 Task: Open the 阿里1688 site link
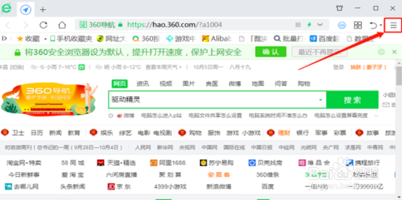168,163
